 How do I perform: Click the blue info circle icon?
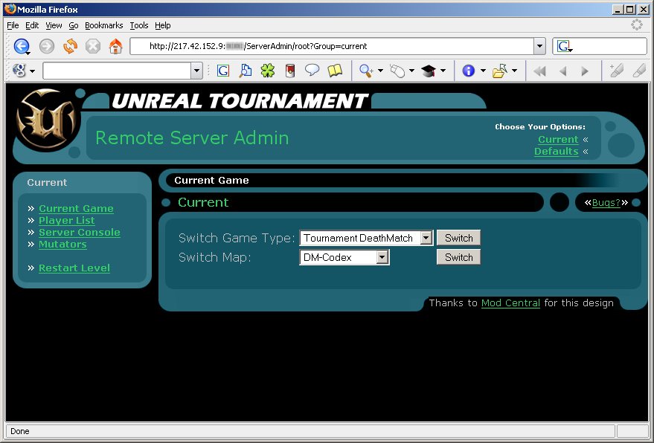(468, 71)
